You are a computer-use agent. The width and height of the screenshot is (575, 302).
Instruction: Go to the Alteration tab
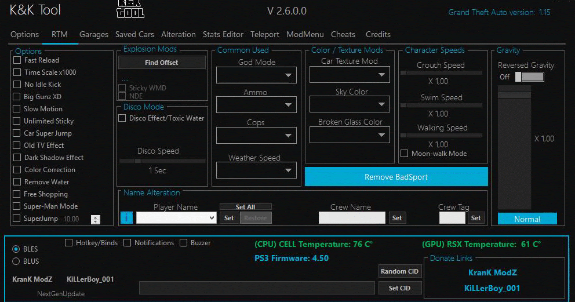click(x=178, y=34)
